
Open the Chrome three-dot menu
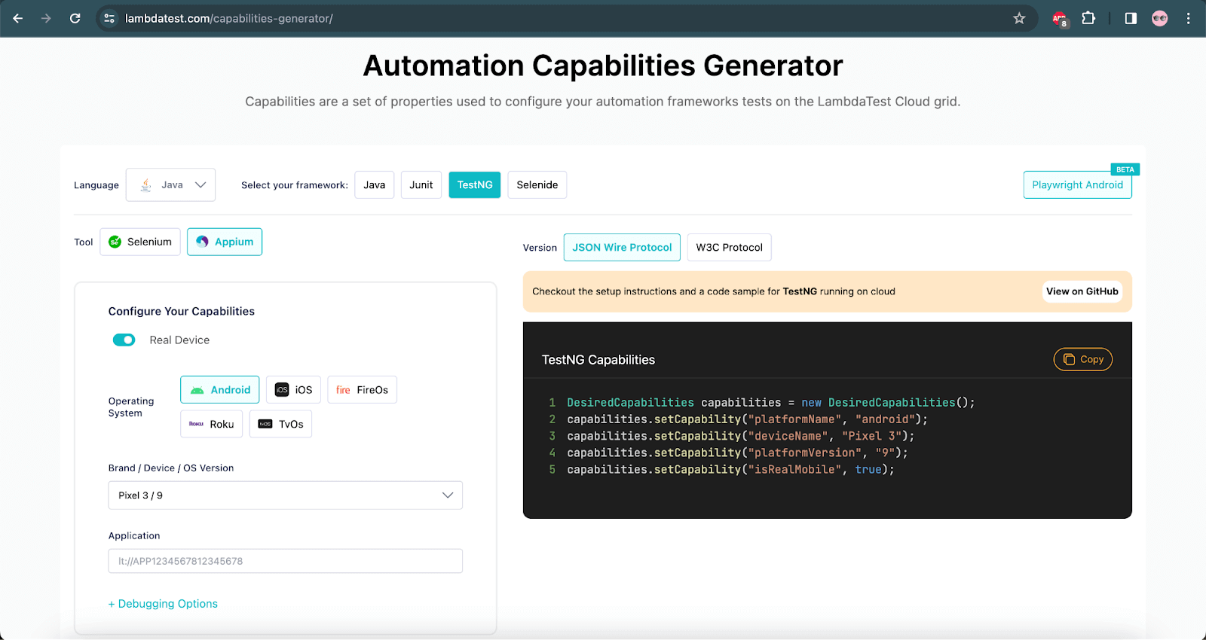[1189, 18]
